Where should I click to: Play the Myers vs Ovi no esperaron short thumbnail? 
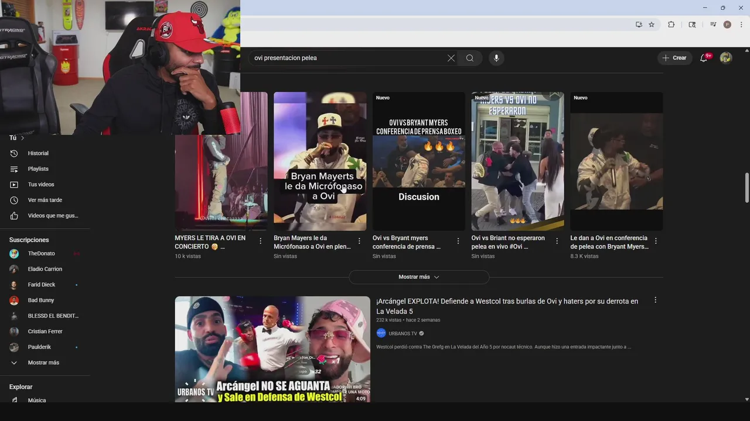pos(518,161)
